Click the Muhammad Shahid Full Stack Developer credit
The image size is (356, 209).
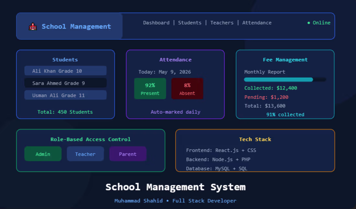point(175,201)
